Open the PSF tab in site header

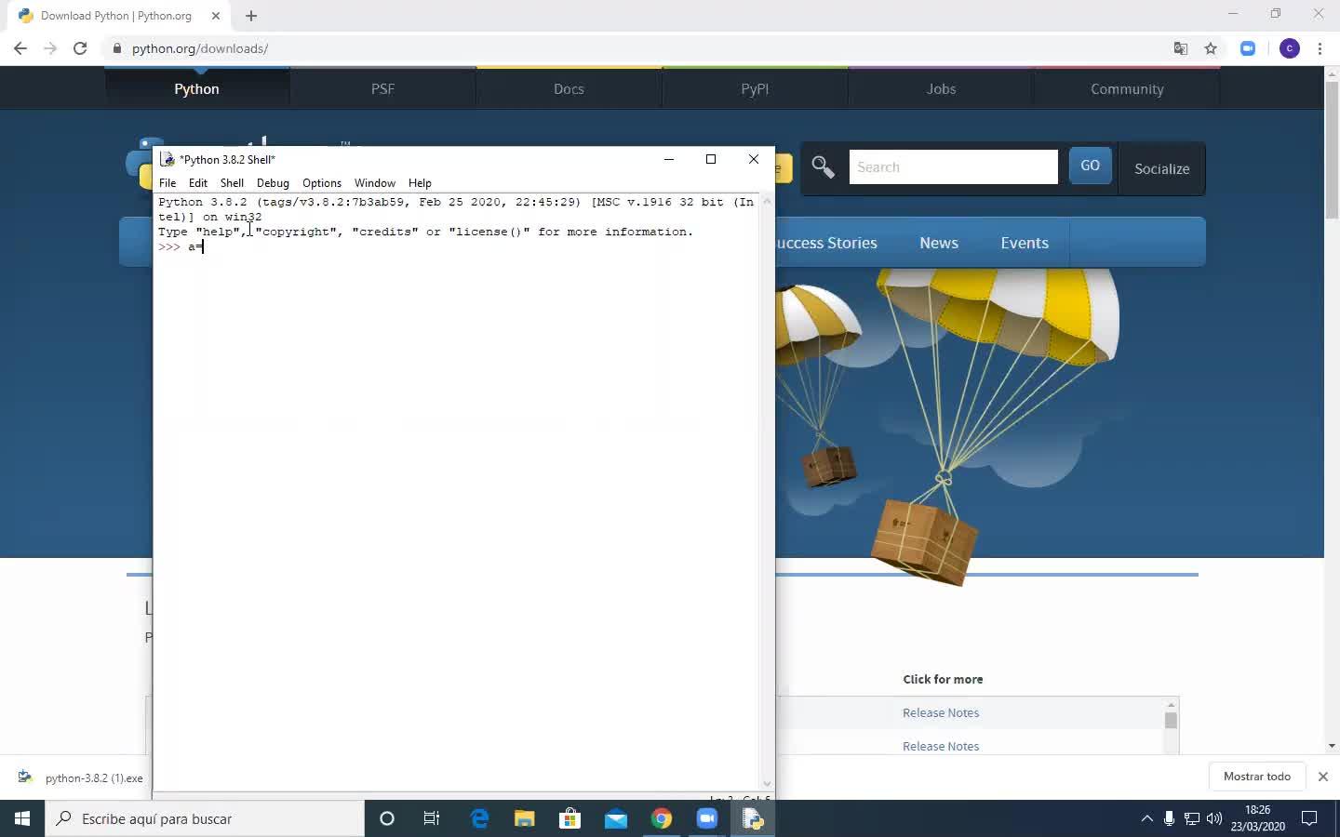point(382,89)
